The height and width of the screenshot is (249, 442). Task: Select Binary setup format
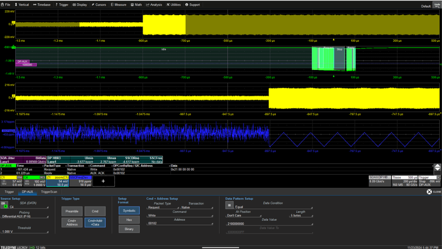click(129, 229)
